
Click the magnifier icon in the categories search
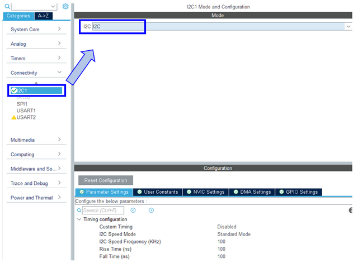click(7, 7)
